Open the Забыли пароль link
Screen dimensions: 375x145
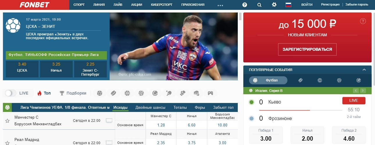click(357, 5)
